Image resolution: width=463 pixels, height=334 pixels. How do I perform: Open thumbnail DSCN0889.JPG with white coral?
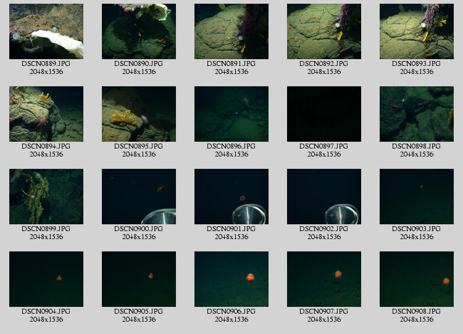click(46, 31)
